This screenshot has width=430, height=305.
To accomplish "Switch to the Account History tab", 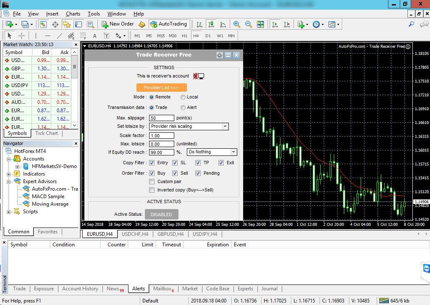I will 80,289.
